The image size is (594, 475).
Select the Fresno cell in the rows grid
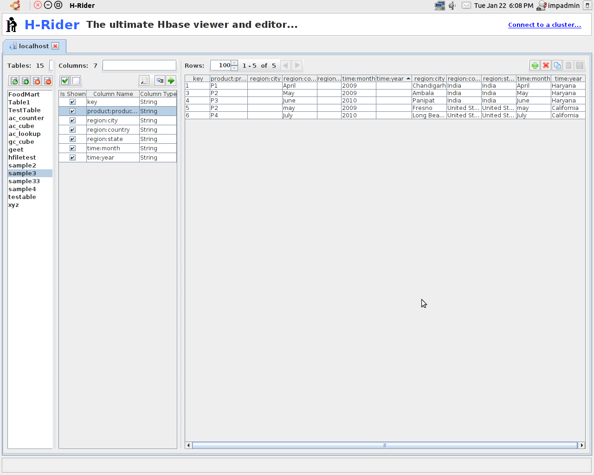429,108
